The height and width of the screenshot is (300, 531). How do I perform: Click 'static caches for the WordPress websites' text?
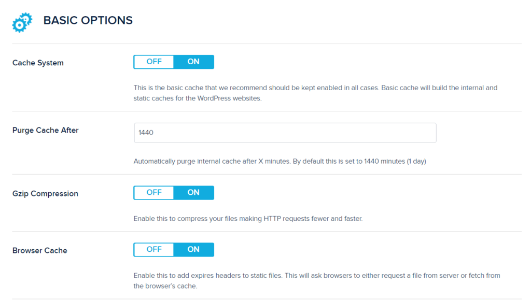[x=197, y=98]
